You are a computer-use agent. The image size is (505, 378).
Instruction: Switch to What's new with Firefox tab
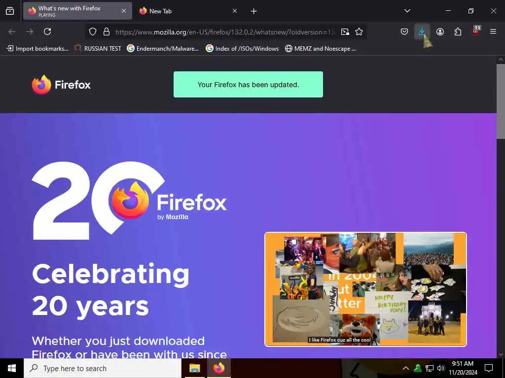coord(77,11)
